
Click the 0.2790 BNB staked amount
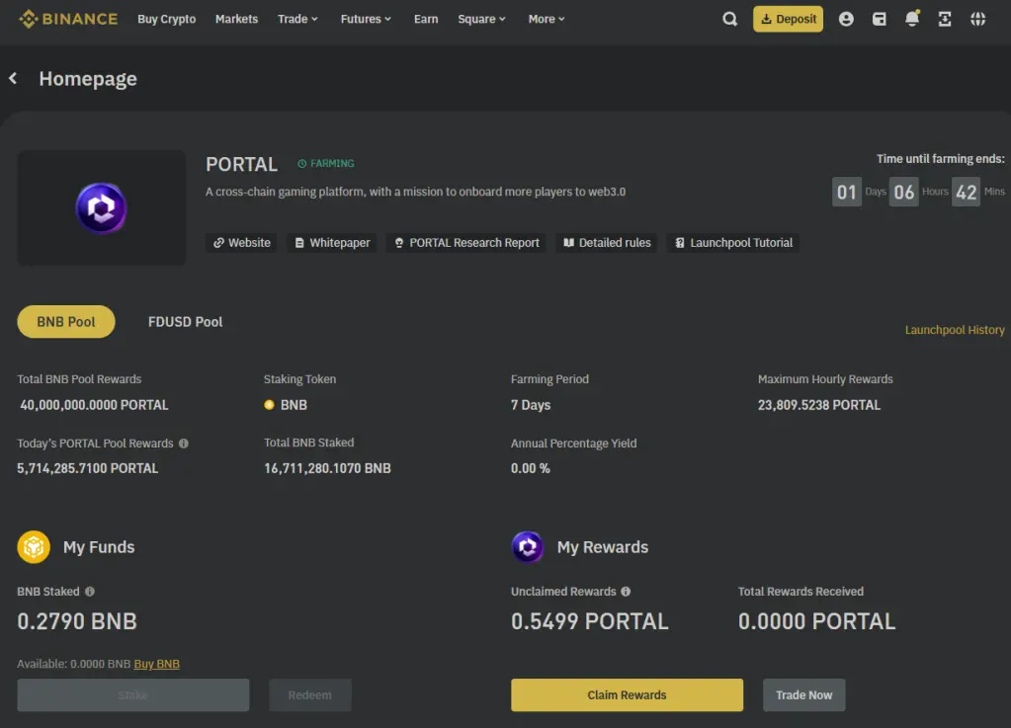[x=77, y=621]
